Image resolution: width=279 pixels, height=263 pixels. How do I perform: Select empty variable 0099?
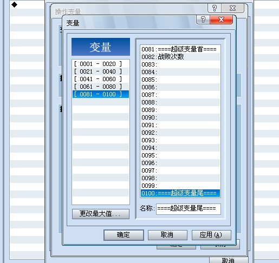click(180, 186)
